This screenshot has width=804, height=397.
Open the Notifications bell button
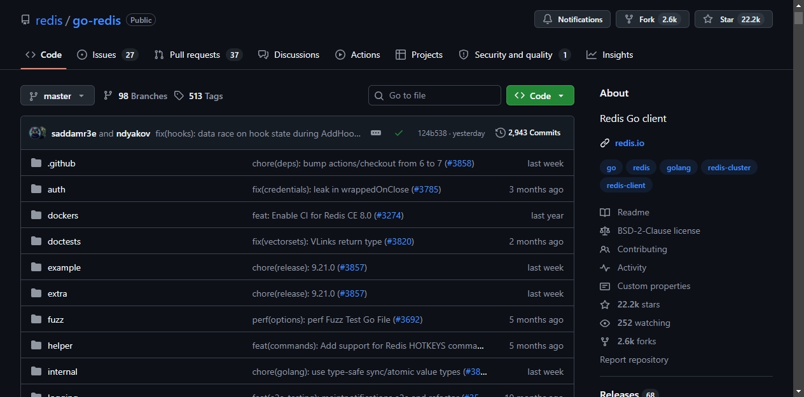tap(572, 19)
